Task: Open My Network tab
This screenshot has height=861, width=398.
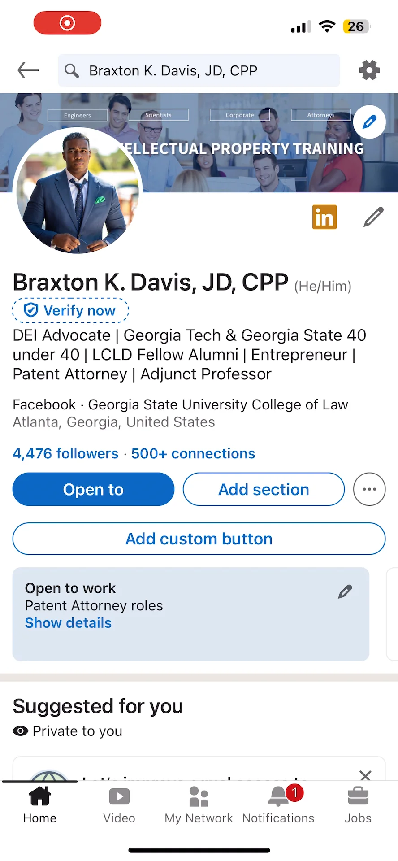Action: [199, 805]
